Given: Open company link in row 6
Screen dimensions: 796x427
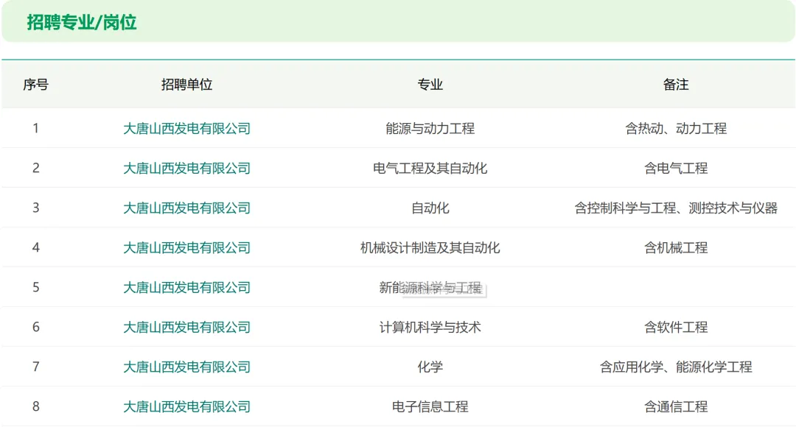Looking at the screenshot, I should coord(186,327).
